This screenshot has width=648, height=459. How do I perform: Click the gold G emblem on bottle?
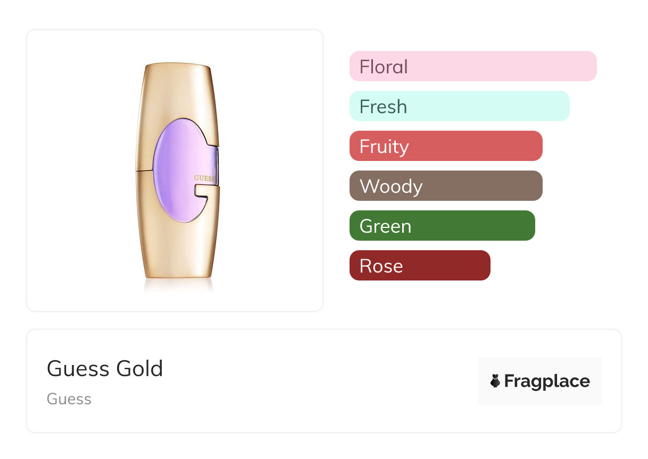tap(205, 194)
